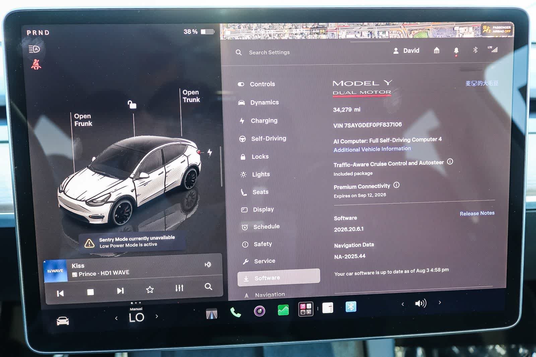Open car controls from the bottom bar

(63, 321)
